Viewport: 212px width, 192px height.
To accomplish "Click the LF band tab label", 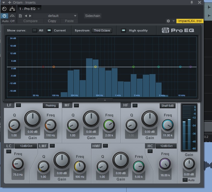I will tap(9, 105).
